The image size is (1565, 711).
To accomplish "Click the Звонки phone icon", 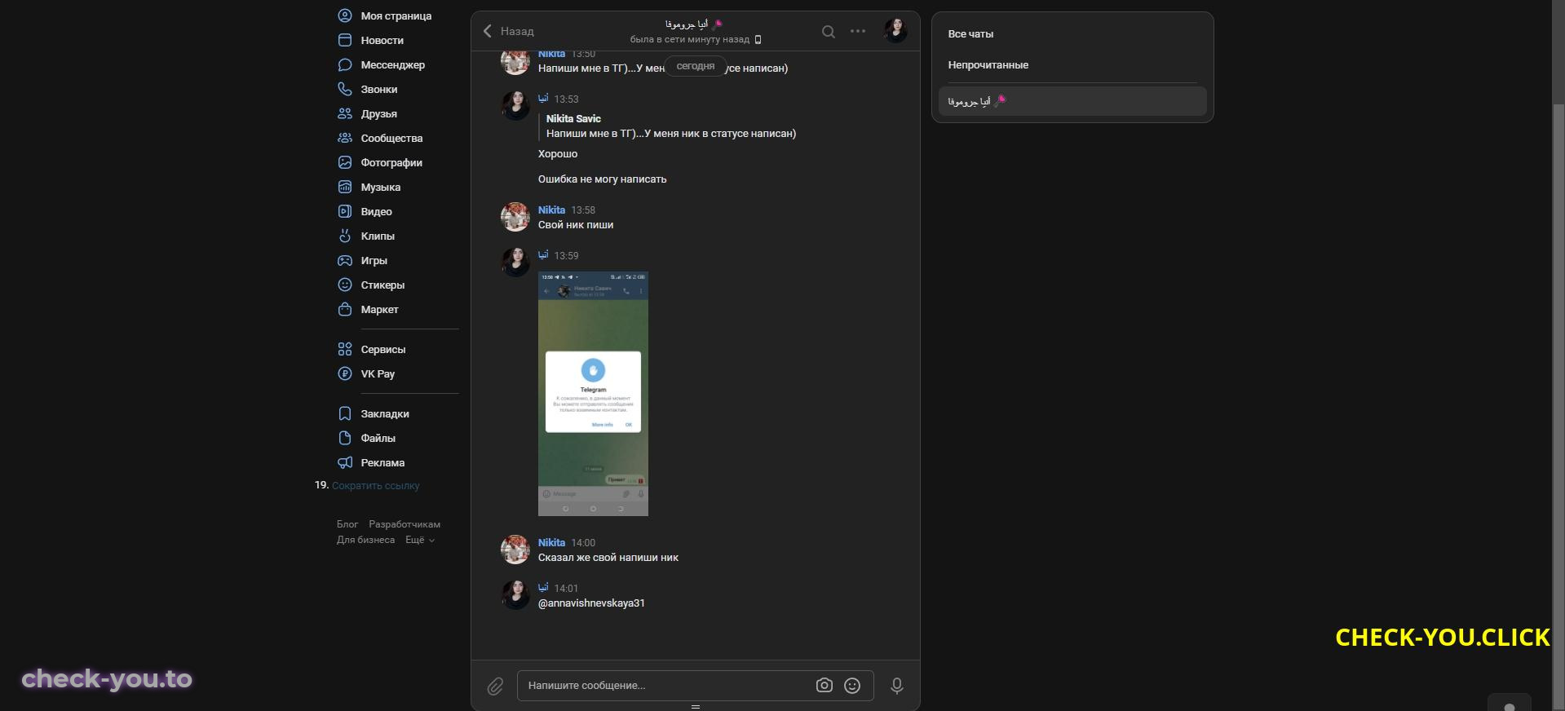I will pos(345,89).
